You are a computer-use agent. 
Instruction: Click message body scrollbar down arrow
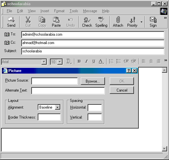click(164, 149)
